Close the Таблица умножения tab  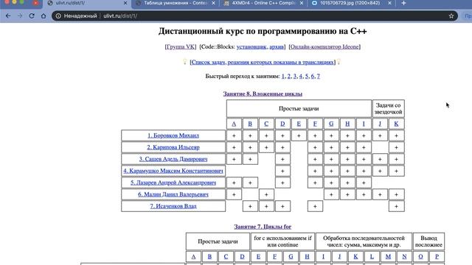click(x=213, y=3)
